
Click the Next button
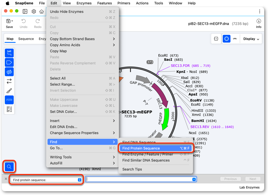pyautogui.click(x=253, y=179)
